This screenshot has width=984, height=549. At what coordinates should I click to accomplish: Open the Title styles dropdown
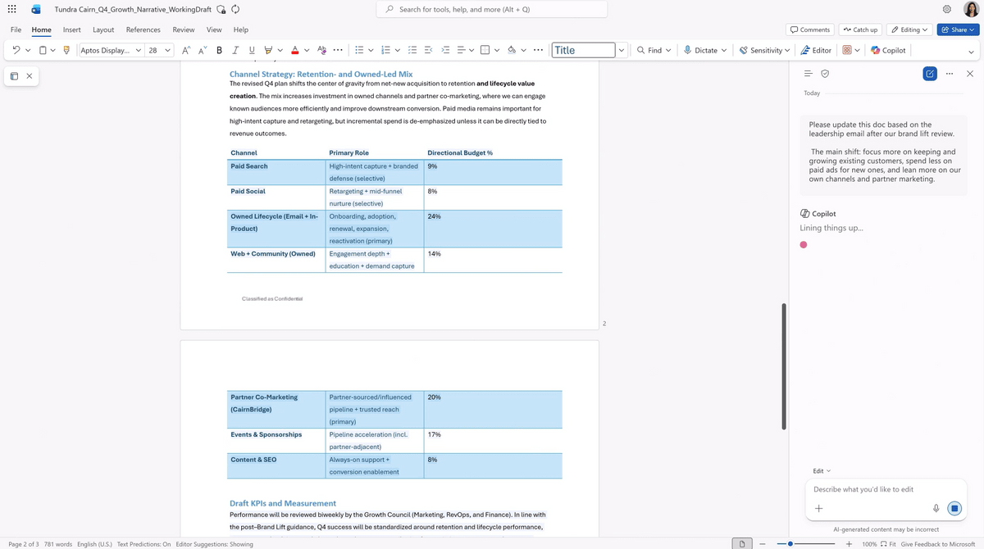pyautogui.click(x=621, y=50)
